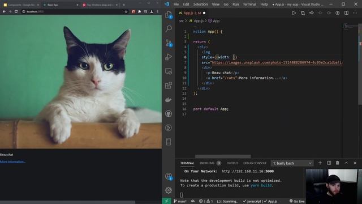
Task: Open the editor More Actions ellipsis
Action: pyautogui.click(x=355, y=13)
